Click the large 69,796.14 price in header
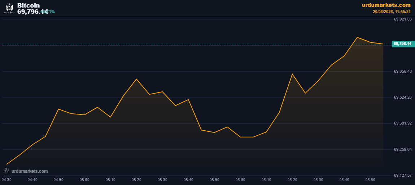415x185 pixels. pos(33,12)
